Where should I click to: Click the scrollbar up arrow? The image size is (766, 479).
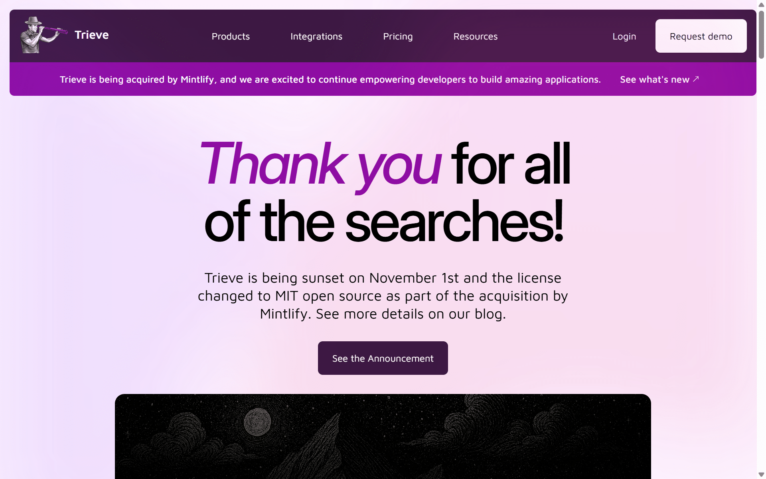[761, 5]
